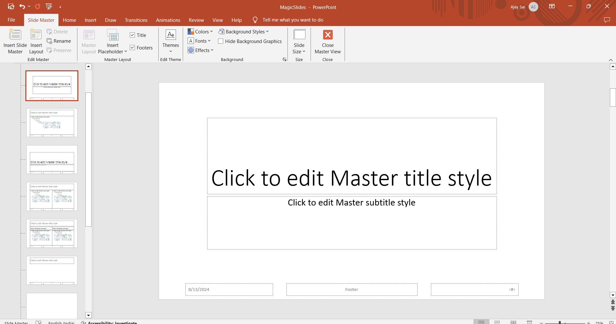
Task: Uncheck the Footers checkbox
Action: 132,48
